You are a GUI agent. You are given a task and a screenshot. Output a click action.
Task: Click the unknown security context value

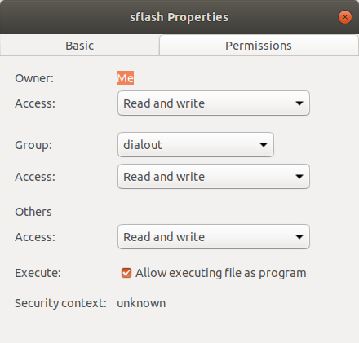(x=141, y=303)
